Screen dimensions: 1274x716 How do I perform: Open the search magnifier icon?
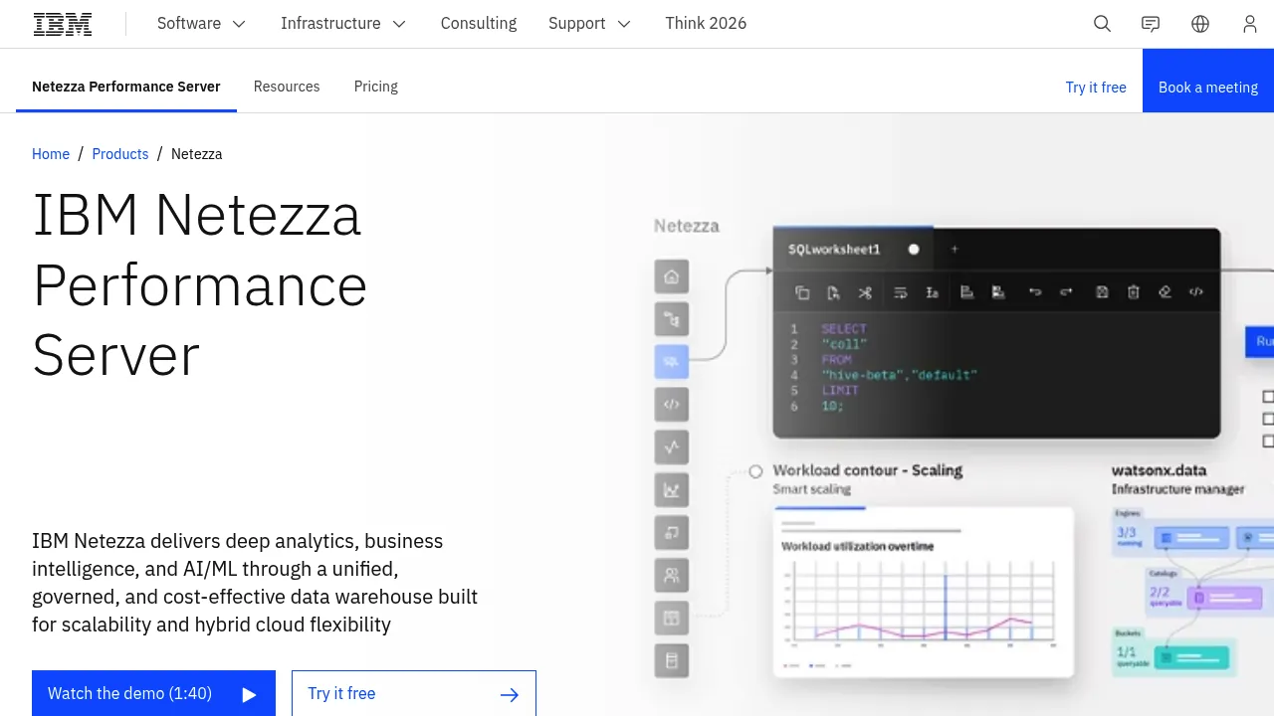(1102, 24)
